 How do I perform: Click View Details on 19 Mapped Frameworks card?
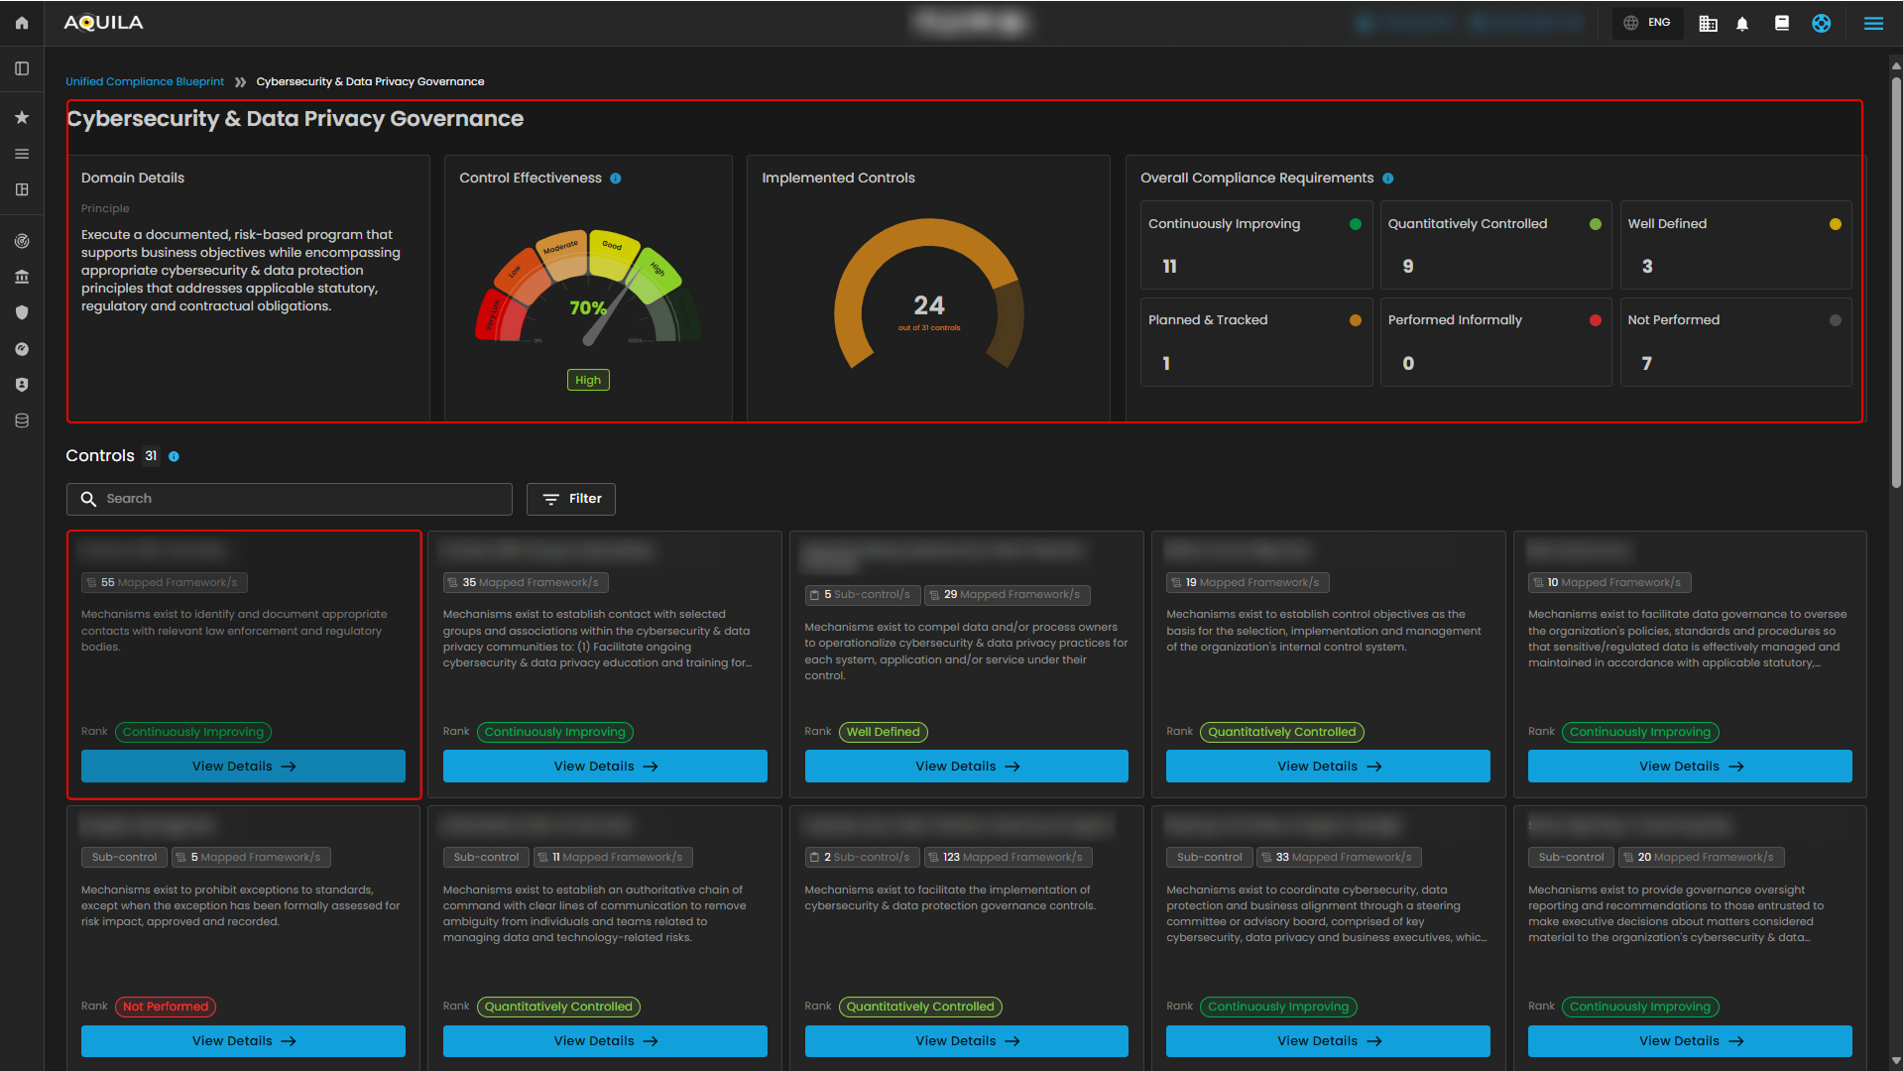[x=1328, y=767]
